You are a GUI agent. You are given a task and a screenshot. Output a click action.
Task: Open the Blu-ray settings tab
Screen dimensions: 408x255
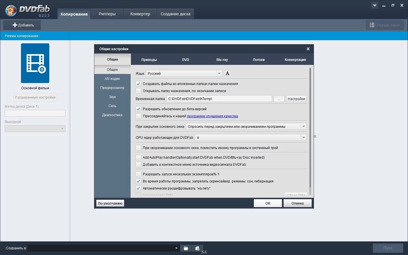click(222, 60)
